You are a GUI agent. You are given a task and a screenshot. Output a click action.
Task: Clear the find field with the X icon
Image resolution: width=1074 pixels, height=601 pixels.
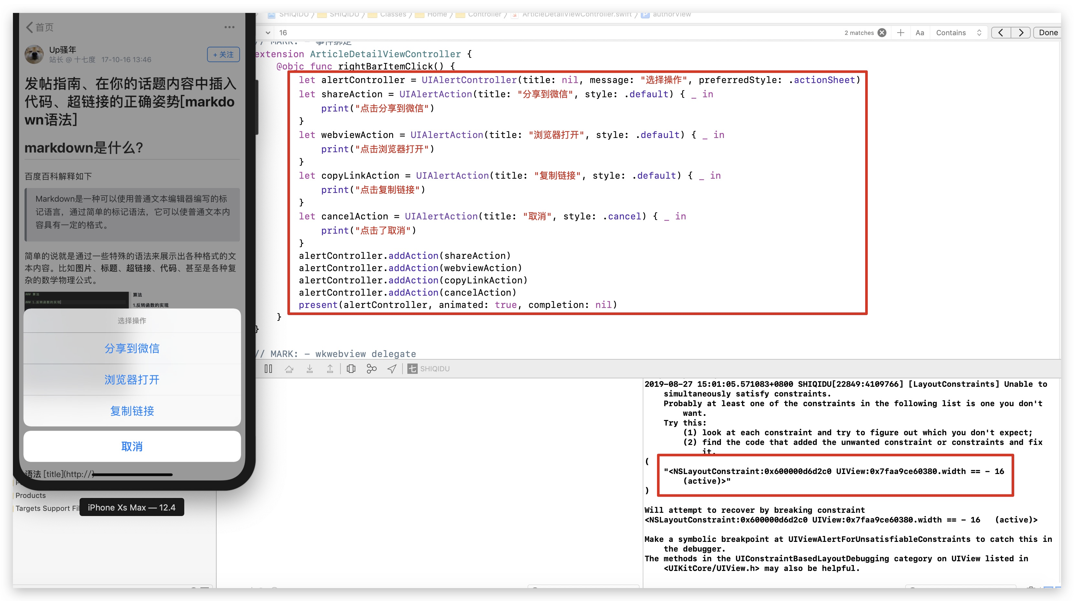[x=882, y=33]
